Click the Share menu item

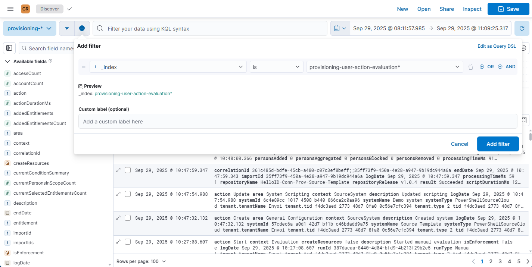[447, 9]
